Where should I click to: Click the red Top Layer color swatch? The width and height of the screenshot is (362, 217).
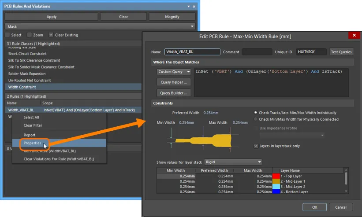pyautogui.click(x=276, y=176)
